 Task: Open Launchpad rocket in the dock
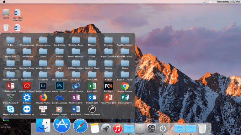106,128
